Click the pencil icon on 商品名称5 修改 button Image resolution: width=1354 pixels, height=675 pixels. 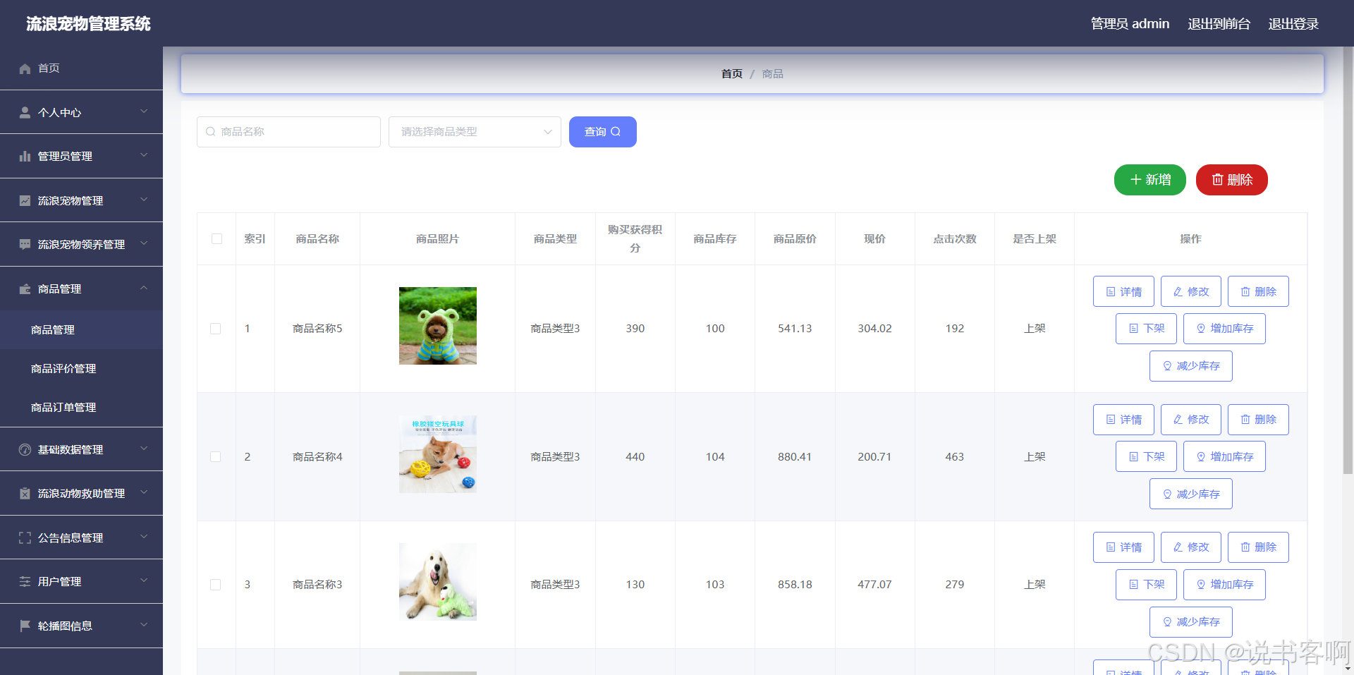[x=1178, y=291]
